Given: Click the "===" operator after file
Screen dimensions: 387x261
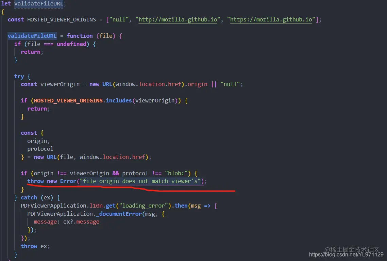Looking at the screenshot, I should pyautogui.click(x=48, y=44).
